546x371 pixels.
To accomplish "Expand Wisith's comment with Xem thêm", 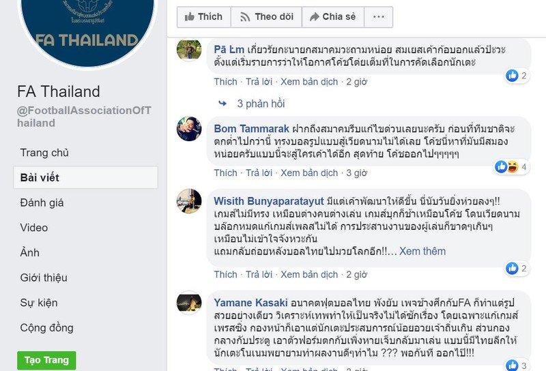I will pos(422,251).
